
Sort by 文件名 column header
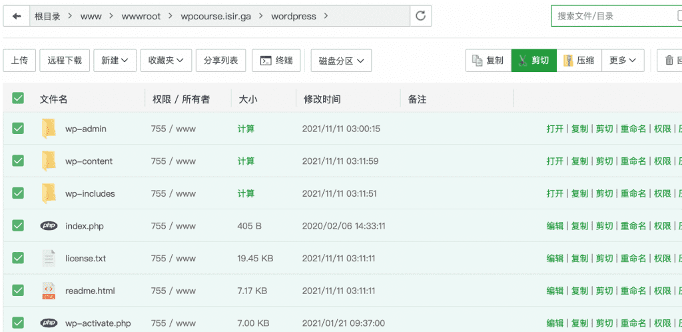pos(53,99)
